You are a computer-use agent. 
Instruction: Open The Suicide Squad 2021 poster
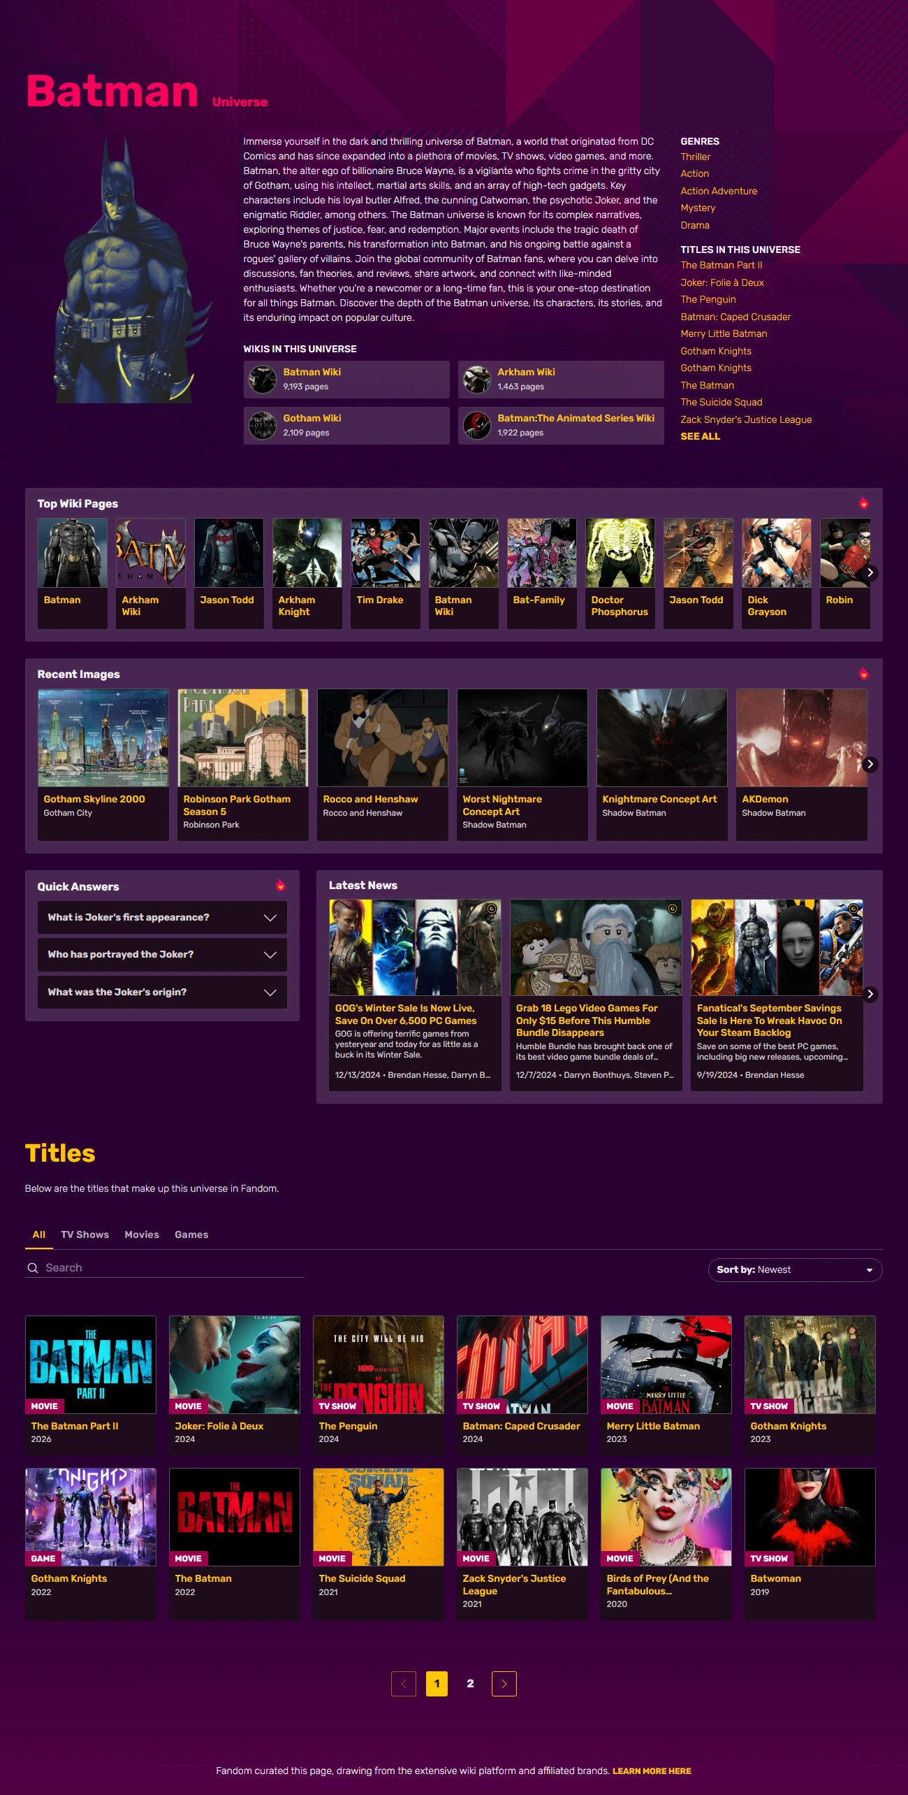click(x=379, y=1517)
